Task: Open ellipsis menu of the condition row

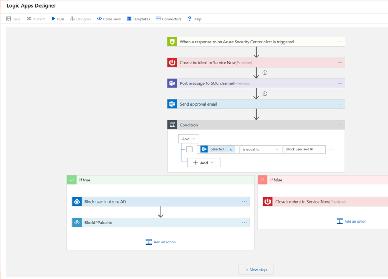Action: pyautogui.click(x=331, y=150)
